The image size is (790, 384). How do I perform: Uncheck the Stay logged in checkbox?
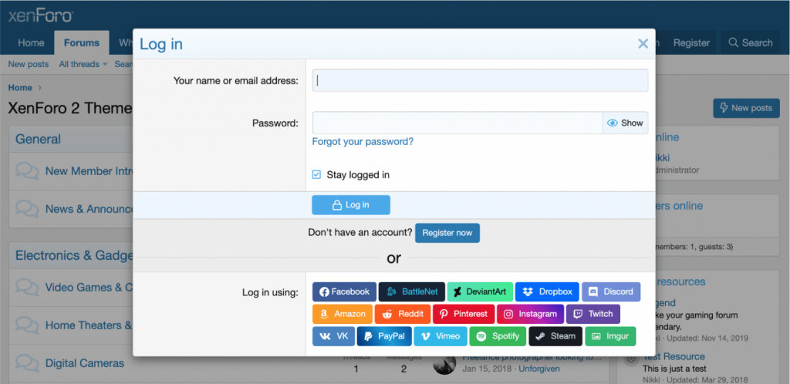(x=316, y=174)
